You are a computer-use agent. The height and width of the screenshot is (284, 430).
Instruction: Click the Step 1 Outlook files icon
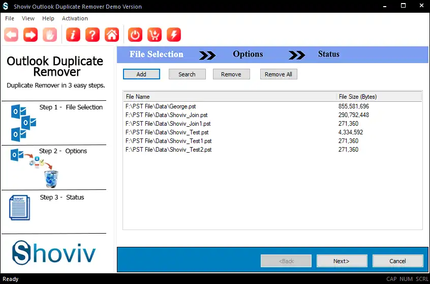[x=23, y=123]
